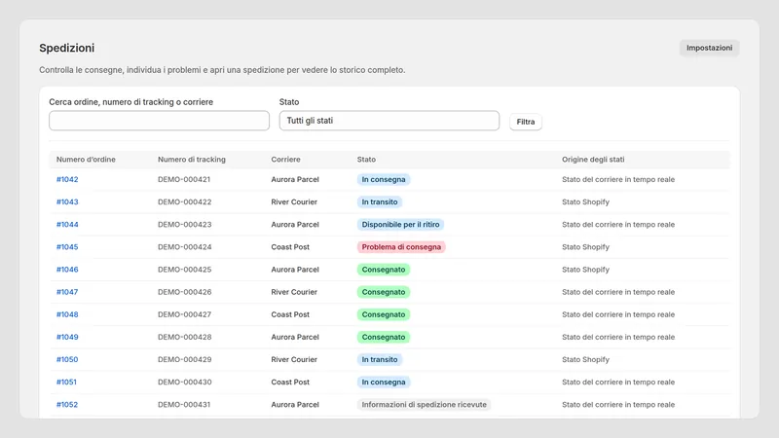Screen dimensions: 779x438
Task: Select tracking number DEMO-000431
Action: point(184,404)
